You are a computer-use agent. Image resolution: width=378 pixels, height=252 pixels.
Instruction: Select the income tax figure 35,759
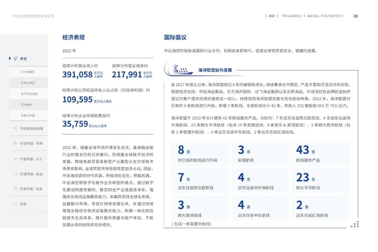75,124
